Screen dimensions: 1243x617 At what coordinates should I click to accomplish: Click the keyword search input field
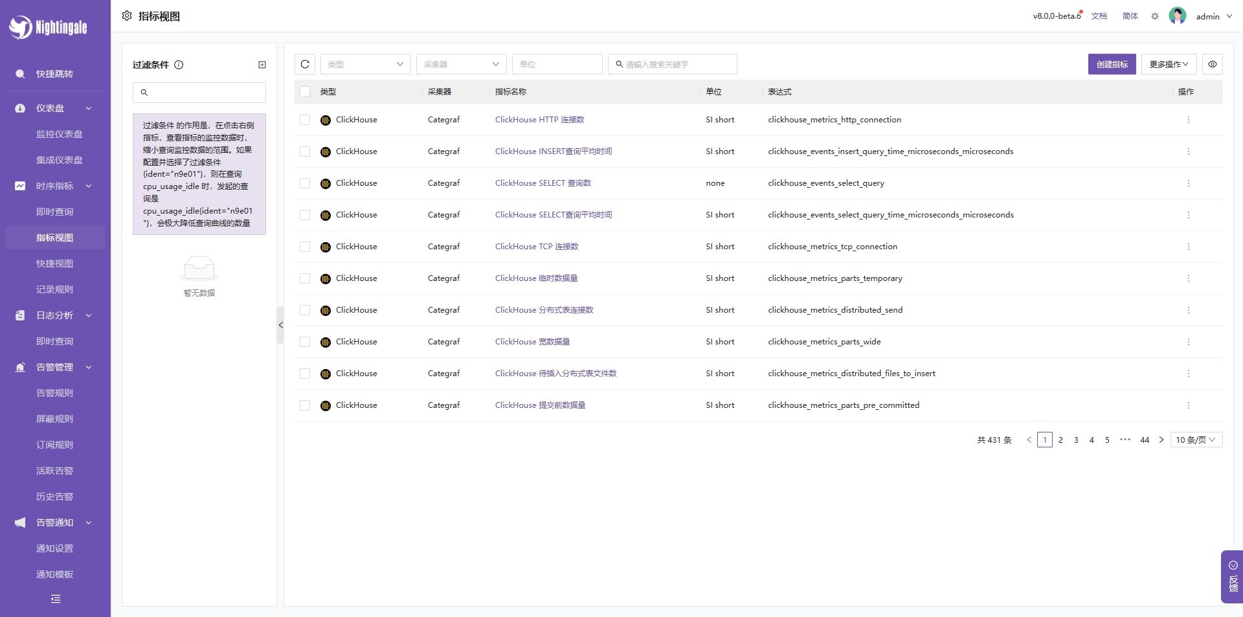pos(673,64)
